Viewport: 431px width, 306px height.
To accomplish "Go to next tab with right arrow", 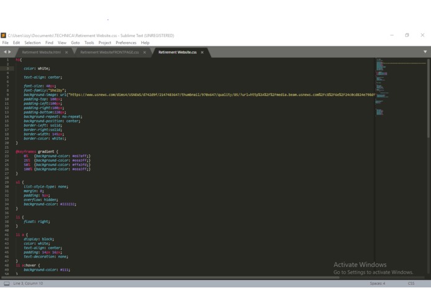I will (10, 52).
